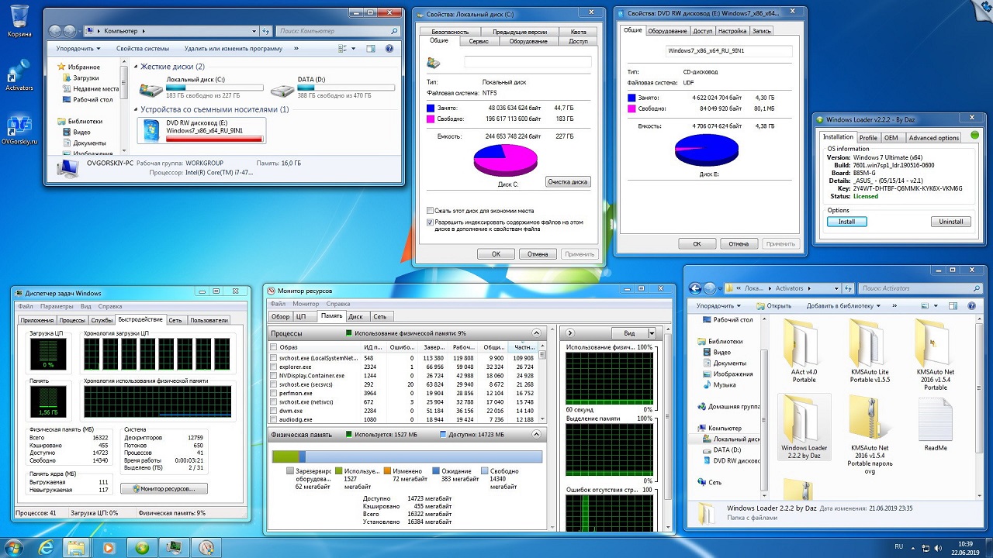Collapse the Процессы section in Resource Monitor
The width and height of the screenshot is (993, 558).
pyautogui.click(x=535, y=333)
